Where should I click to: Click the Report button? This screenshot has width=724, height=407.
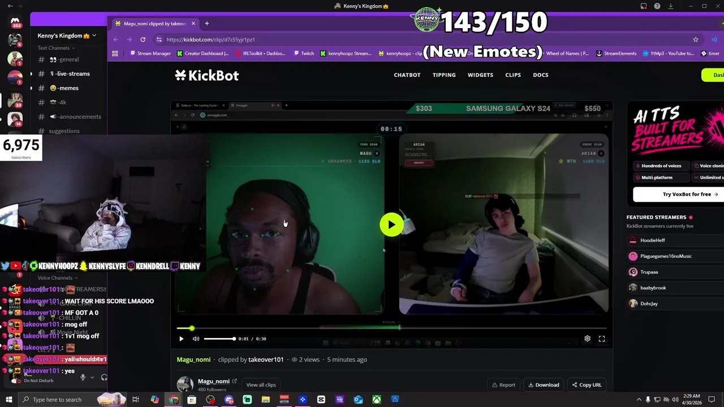(503, 385)
